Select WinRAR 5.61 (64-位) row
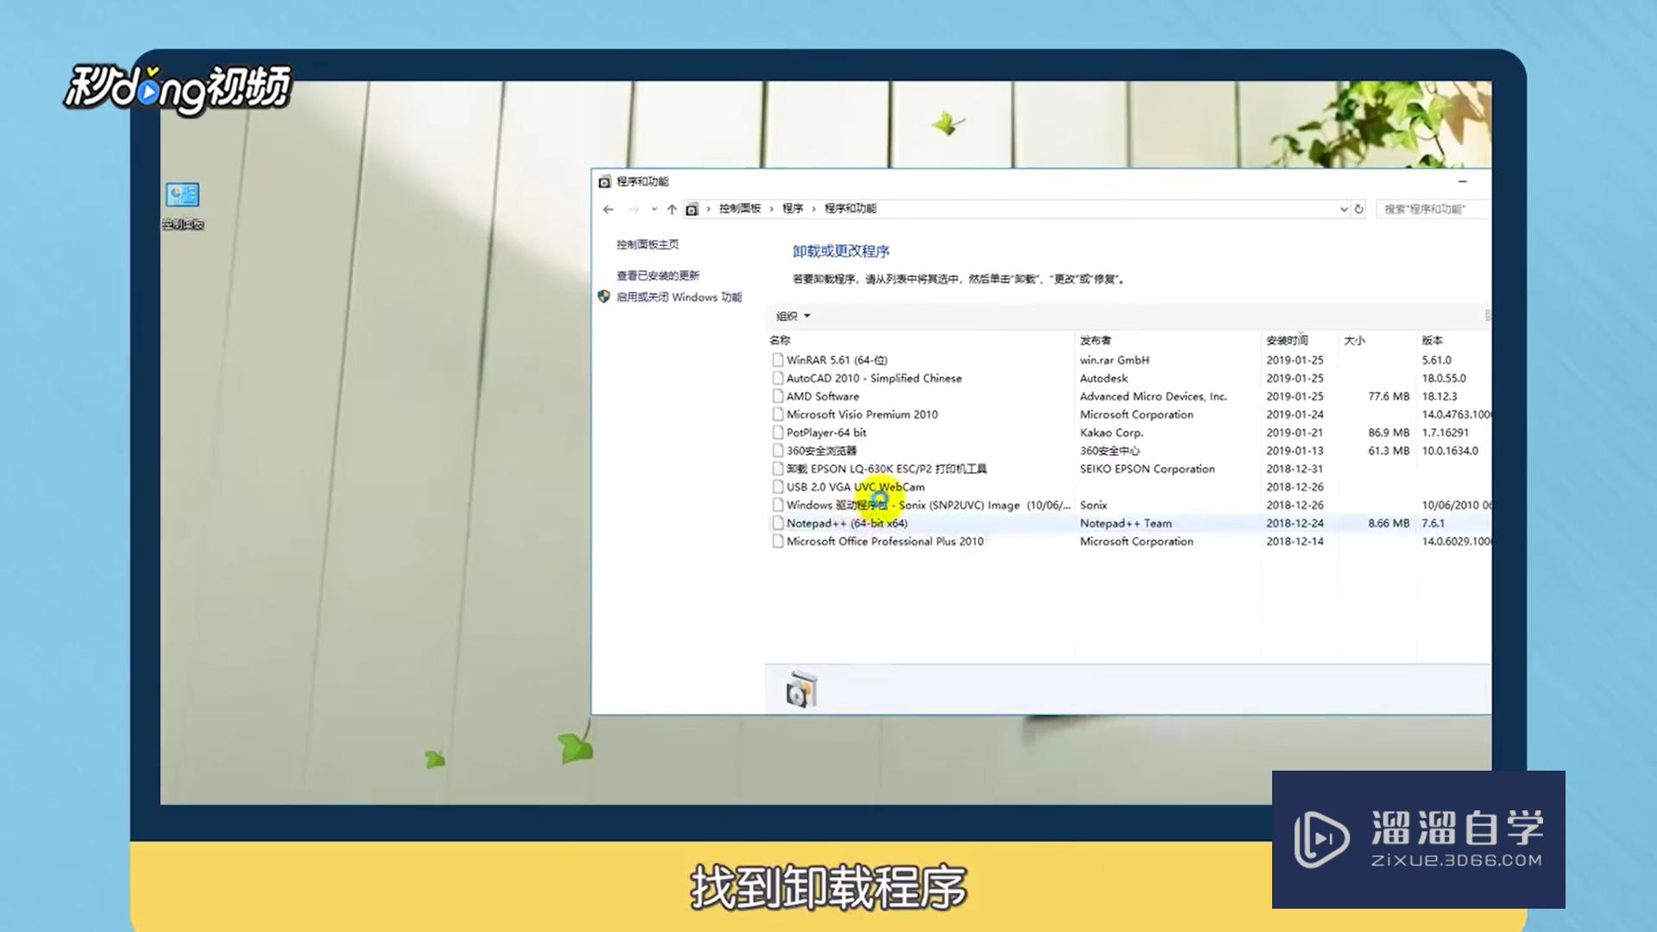The height and width of the screenshot is (932, 1657). 1129,360
